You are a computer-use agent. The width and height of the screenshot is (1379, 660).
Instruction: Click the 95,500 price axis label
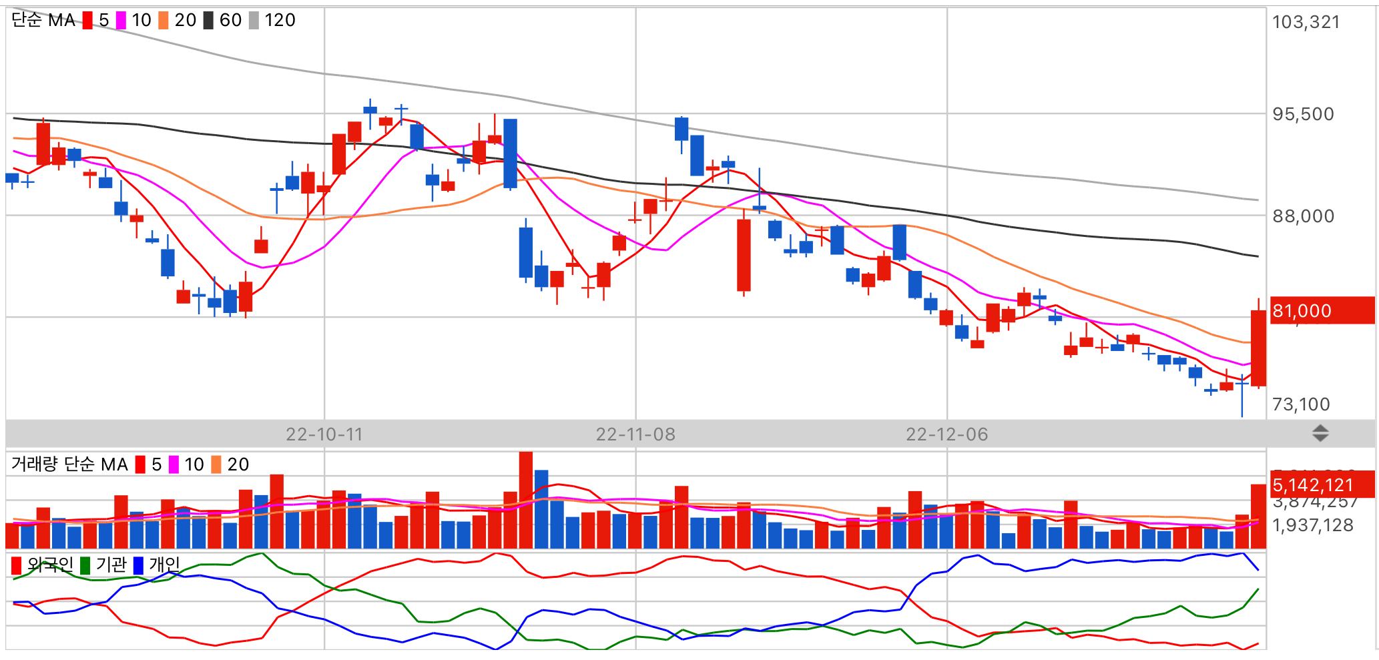pyautogui.click(x=1303, y=114)
